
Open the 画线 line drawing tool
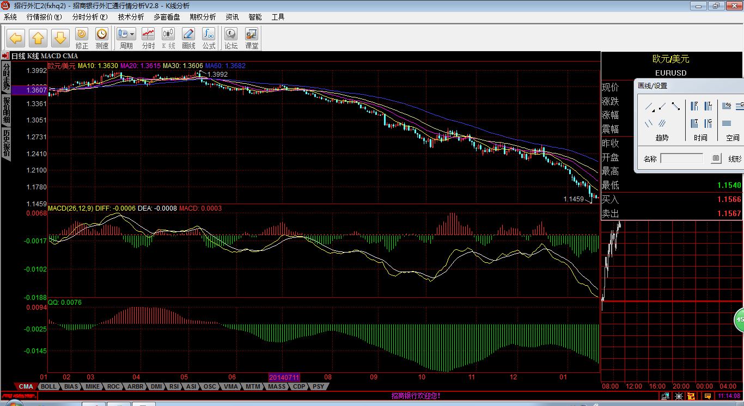188,38
